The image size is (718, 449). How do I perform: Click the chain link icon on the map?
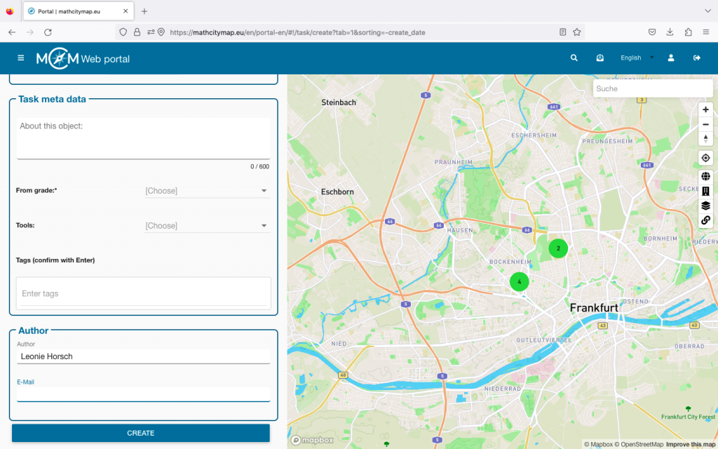point(705,220)
